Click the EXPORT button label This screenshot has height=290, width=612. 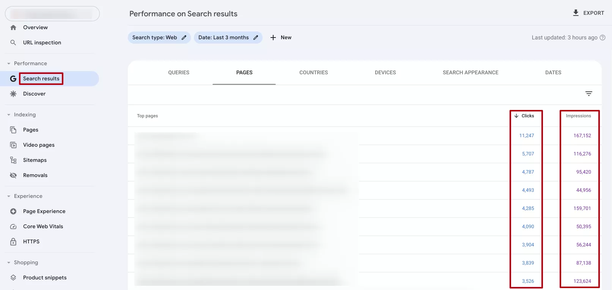pos(594,13)
